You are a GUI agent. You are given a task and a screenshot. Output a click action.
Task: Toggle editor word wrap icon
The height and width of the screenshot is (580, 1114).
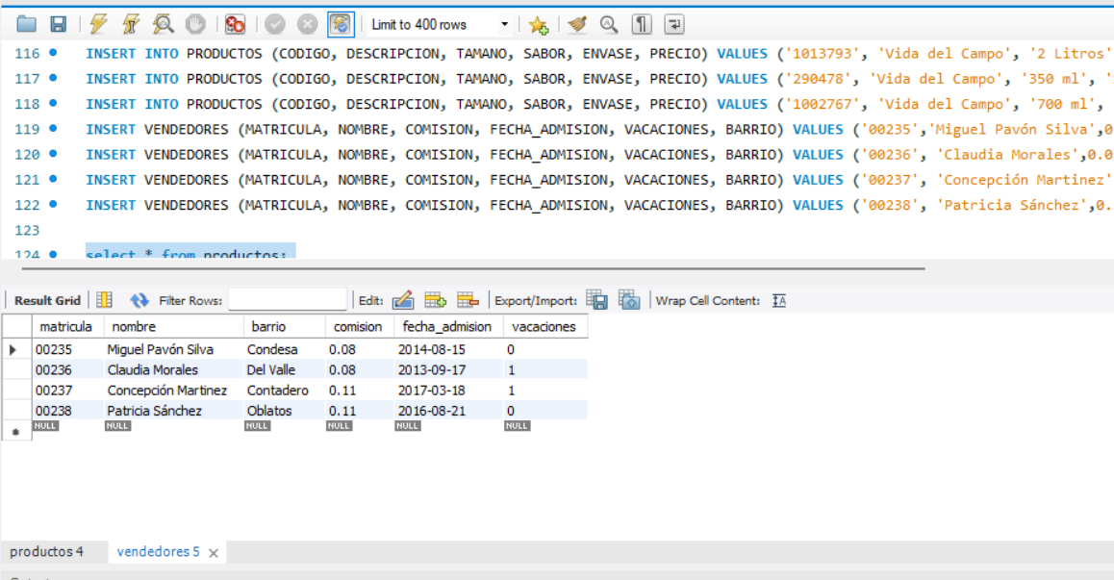[674, 24]
